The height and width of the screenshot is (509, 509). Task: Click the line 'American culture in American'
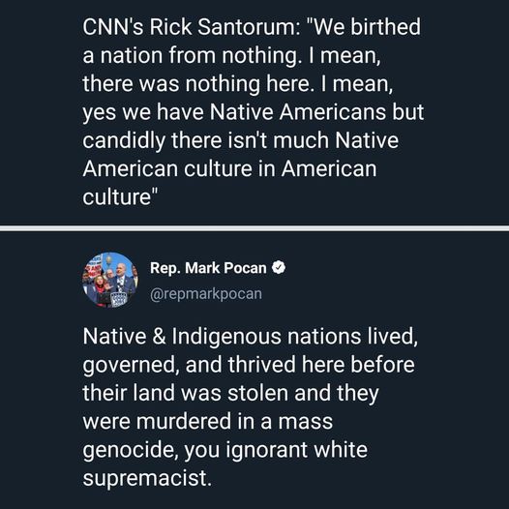[229, 169]
